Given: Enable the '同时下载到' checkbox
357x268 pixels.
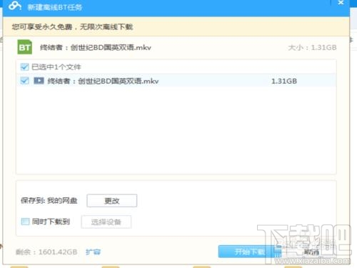Looking at the screenshot, I should (25, 222).
